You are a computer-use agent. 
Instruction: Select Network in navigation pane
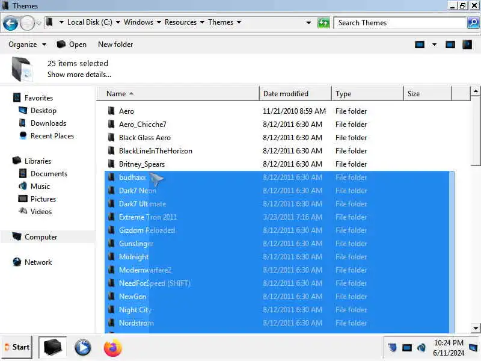tap(32, 262)
